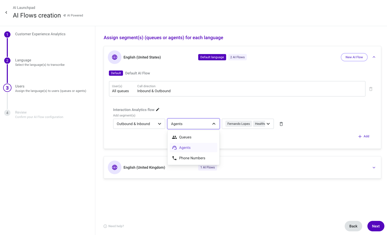Click the globe icon for English (United Kingdom)
Image resolution: width=387 pixels, height=235 pixels.
coord(115,167)
